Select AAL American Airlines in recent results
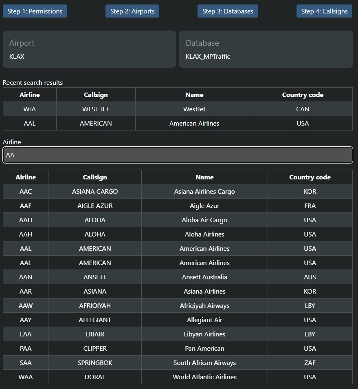 point(178,123)
